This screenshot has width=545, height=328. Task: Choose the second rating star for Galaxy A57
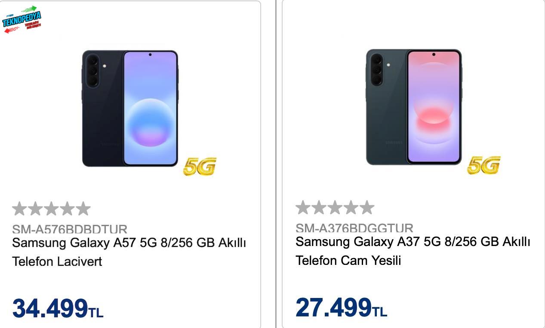(35, 209)
